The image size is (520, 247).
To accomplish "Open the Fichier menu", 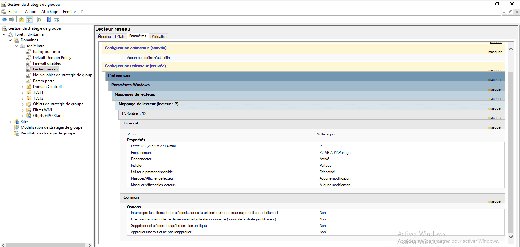I will coord(14,12).
